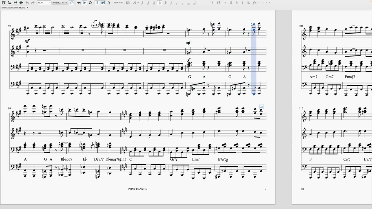Switch to voice 4
This screenshot has height=209, width=372.
tap(269, 3)
